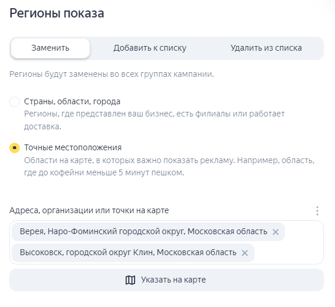Switch to the Заменить tab
This screenshot has width=335, height=307.
[50, 48]
